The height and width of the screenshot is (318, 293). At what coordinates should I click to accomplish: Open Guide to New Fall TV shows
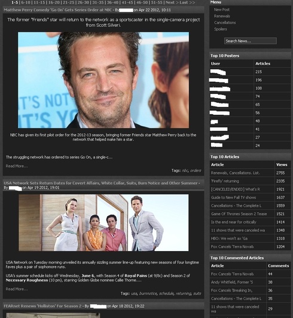[233, 197]
